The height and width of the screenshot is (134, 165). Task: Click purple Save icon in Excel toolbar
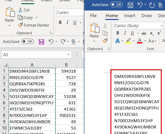tap(41, 42)
